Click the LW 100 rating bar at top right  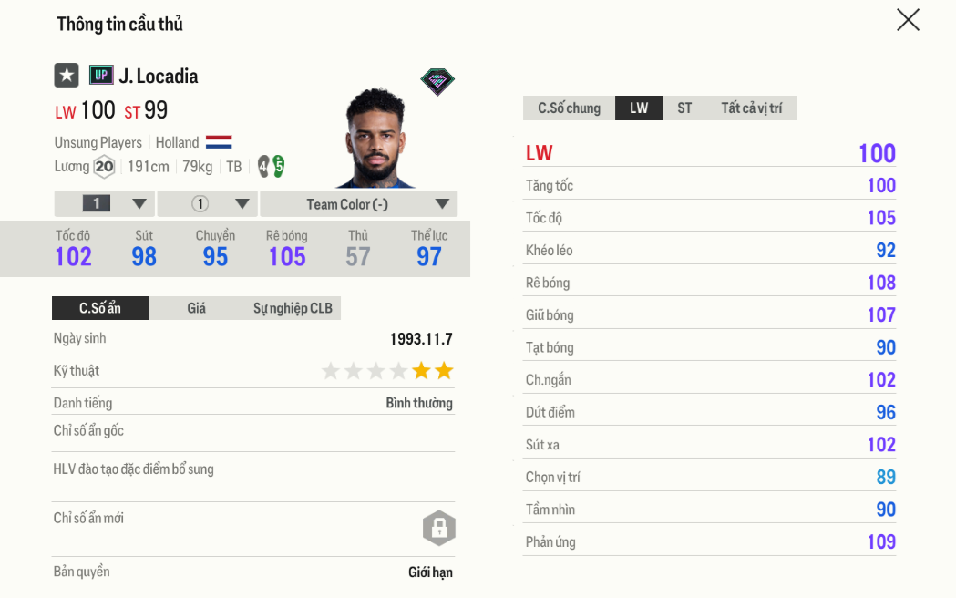point(710,153)
